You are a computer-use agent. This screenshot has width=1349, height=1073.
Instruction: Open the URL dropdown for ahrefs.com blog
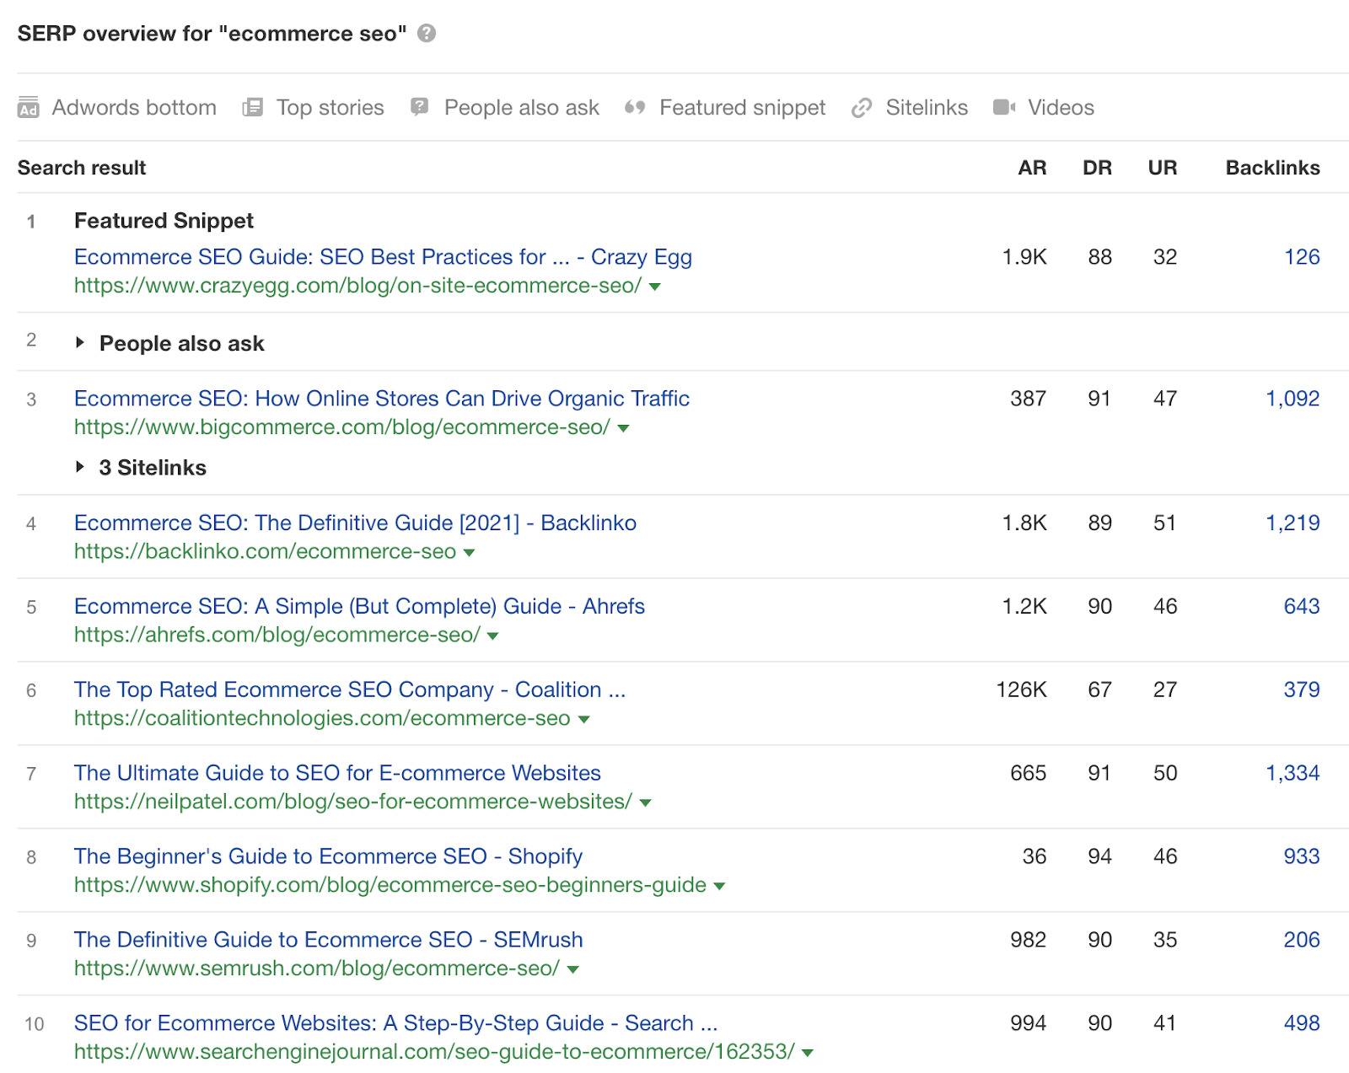click(x=492, y=636)
